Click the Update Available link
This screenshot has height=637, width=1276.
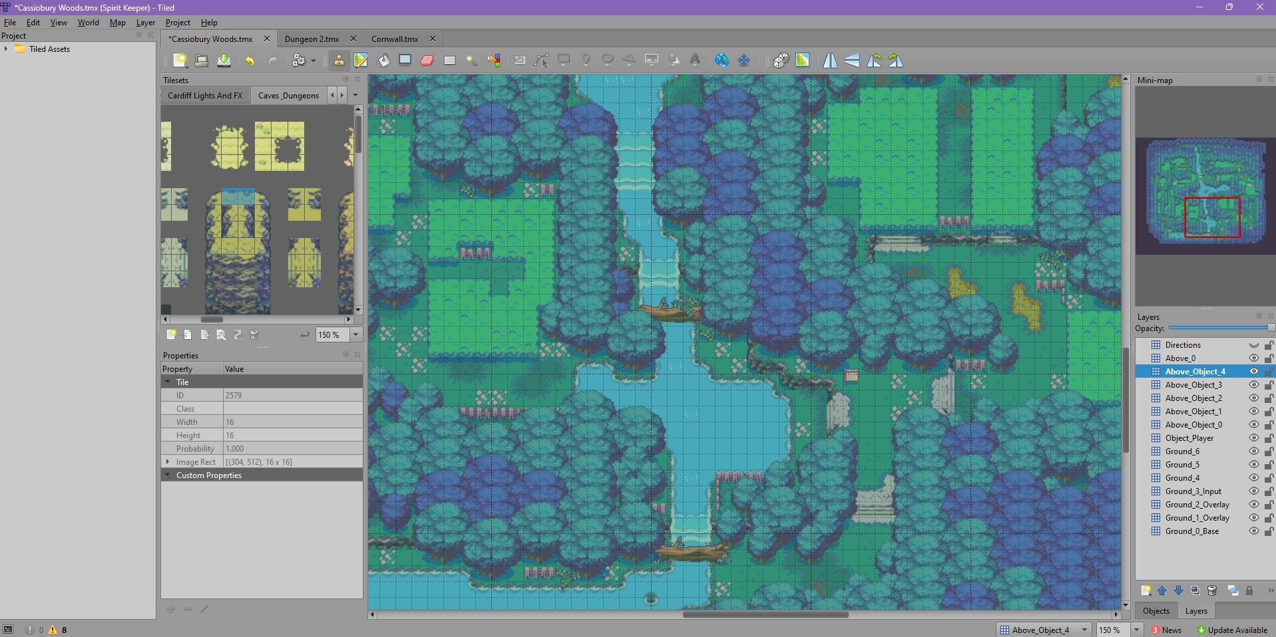click(x=1232, y=630)
